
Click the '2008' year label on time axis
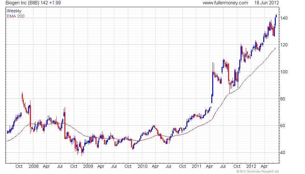(x=34, y=166)
